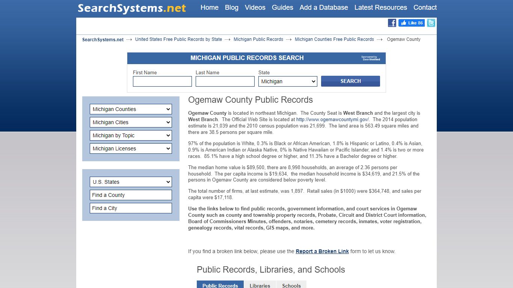This screenshot has width=513, height=288.
Task: Click the Find a County field
Action: click(131, 195)
